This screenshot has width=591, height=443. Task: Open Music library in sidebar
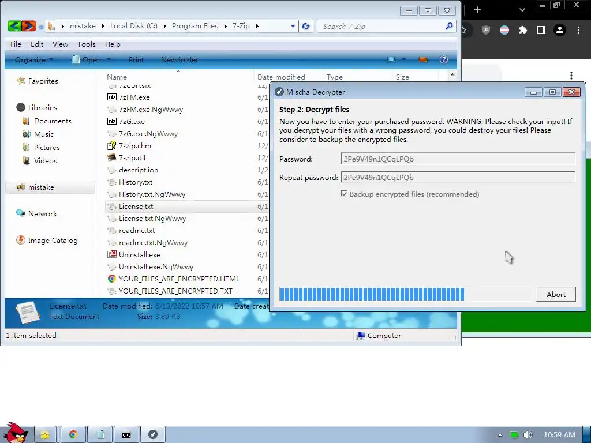(x=44, y=134)
